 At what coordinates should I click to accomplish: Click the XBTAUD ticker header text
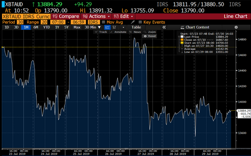pyautogui.click(x=14, y=4)
